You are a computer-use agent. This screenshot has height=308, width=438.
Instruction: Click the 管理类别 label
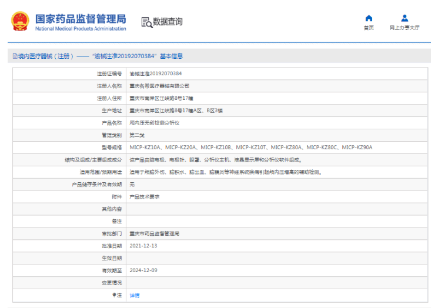(x=112, y=135)
